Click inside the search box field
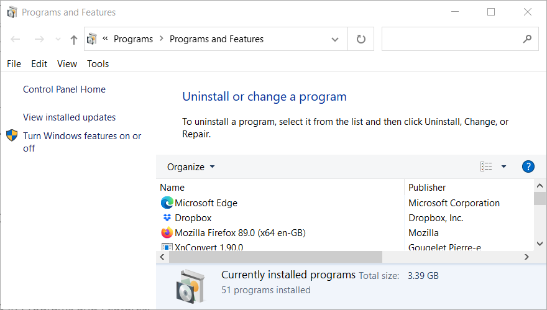The image size is (547, 310). tap(451, 39)
